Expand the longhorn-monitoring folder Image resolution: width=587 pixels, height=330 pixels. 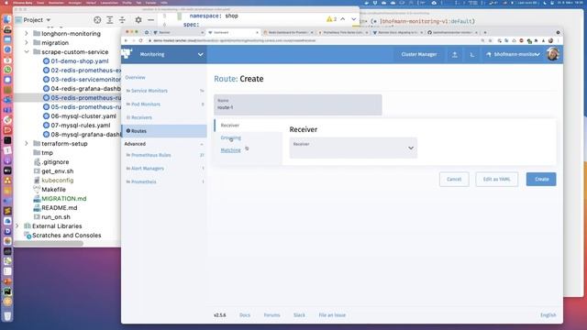point(27,33)
